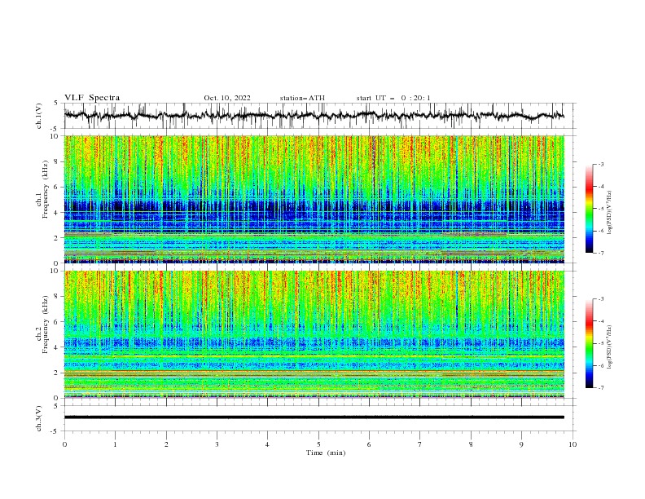Select upper colorbar "log(PSD)(V²/Hz)" label
The image size is (645, 499).
coord(609,212)
